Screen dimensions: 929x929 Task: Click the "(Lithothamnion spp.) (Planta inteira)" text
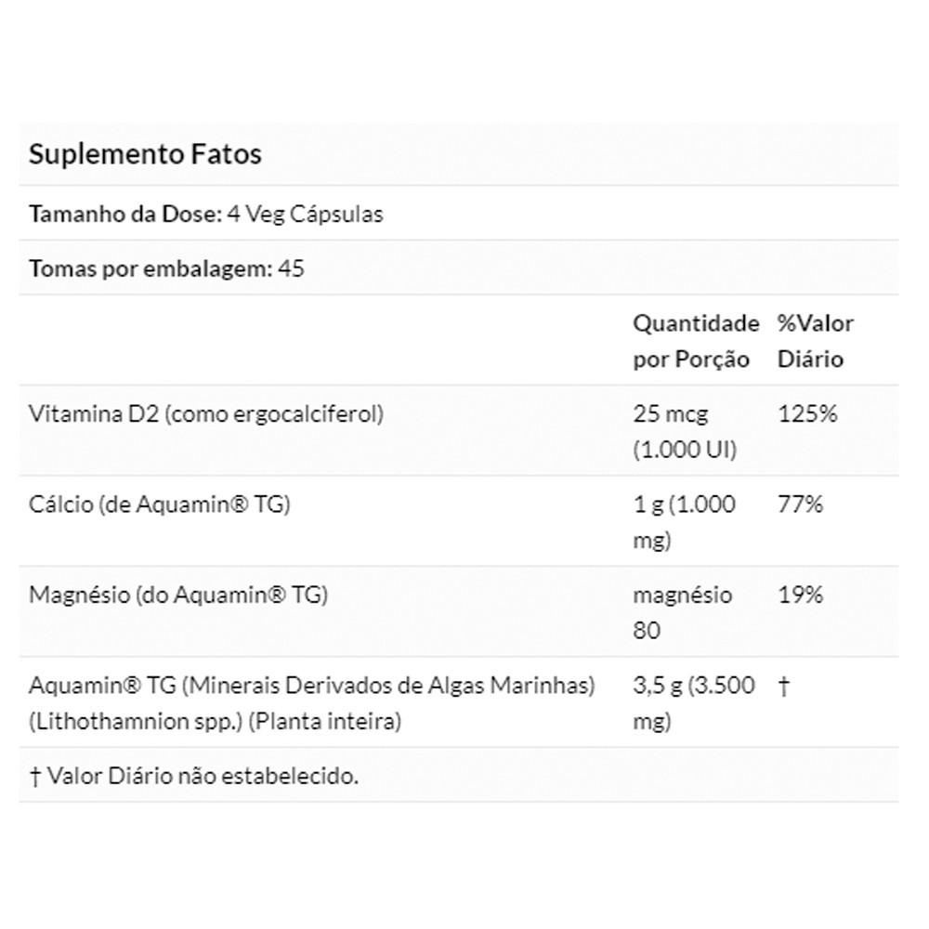click(215, 721)
